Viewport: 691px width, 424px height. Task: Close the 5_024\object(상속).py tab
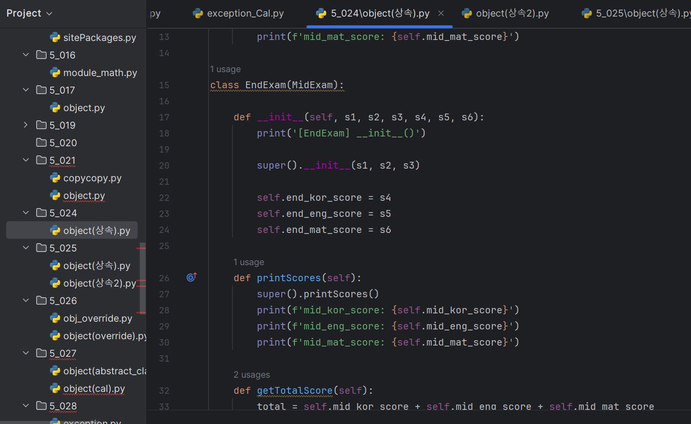tap(441, 13)
